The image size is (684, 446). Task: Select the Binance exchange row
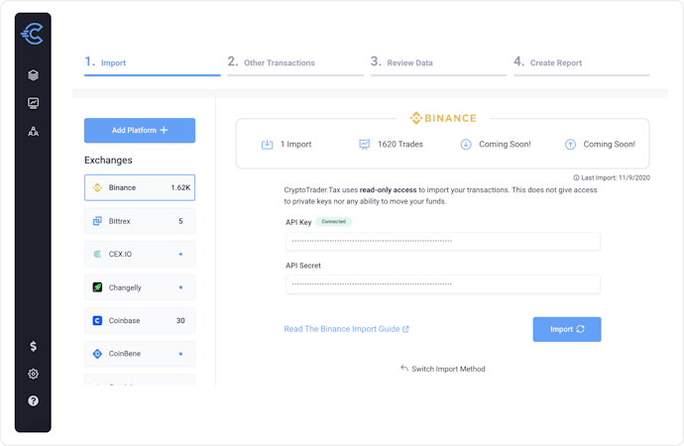tap(140, 187)
